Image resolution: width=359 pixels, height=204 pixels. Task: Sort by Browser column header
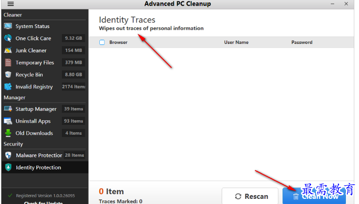coord(119,42)
